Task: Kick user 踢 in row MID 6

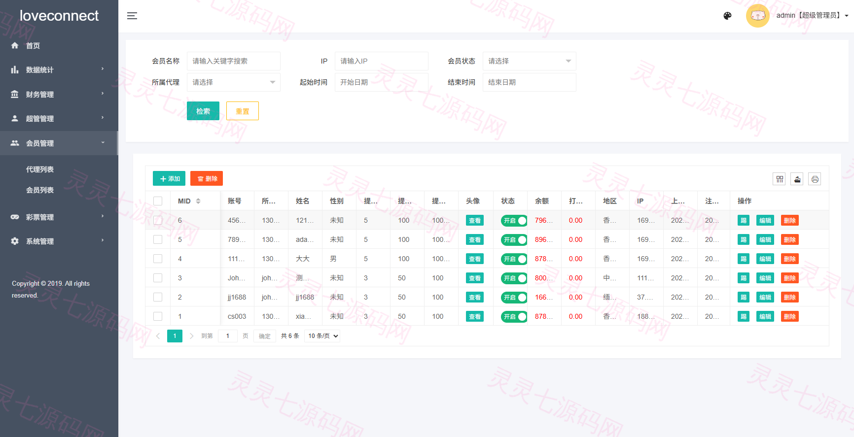Action: [x=744, y=220]
